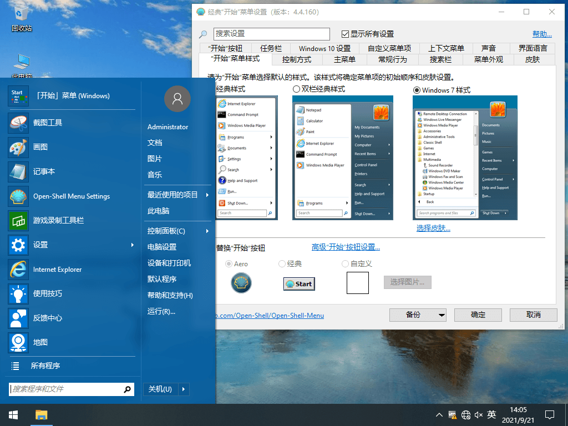Switch to the Skin (皮肤) tab
This screenshot has height=426, width=568.
tap(532, 60)
